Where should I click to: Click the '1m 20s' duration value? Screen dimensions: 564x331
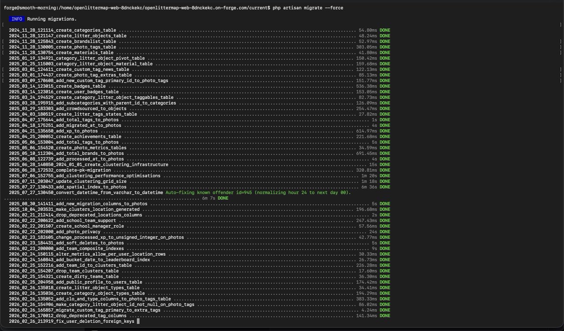click(x=370, y=176)
